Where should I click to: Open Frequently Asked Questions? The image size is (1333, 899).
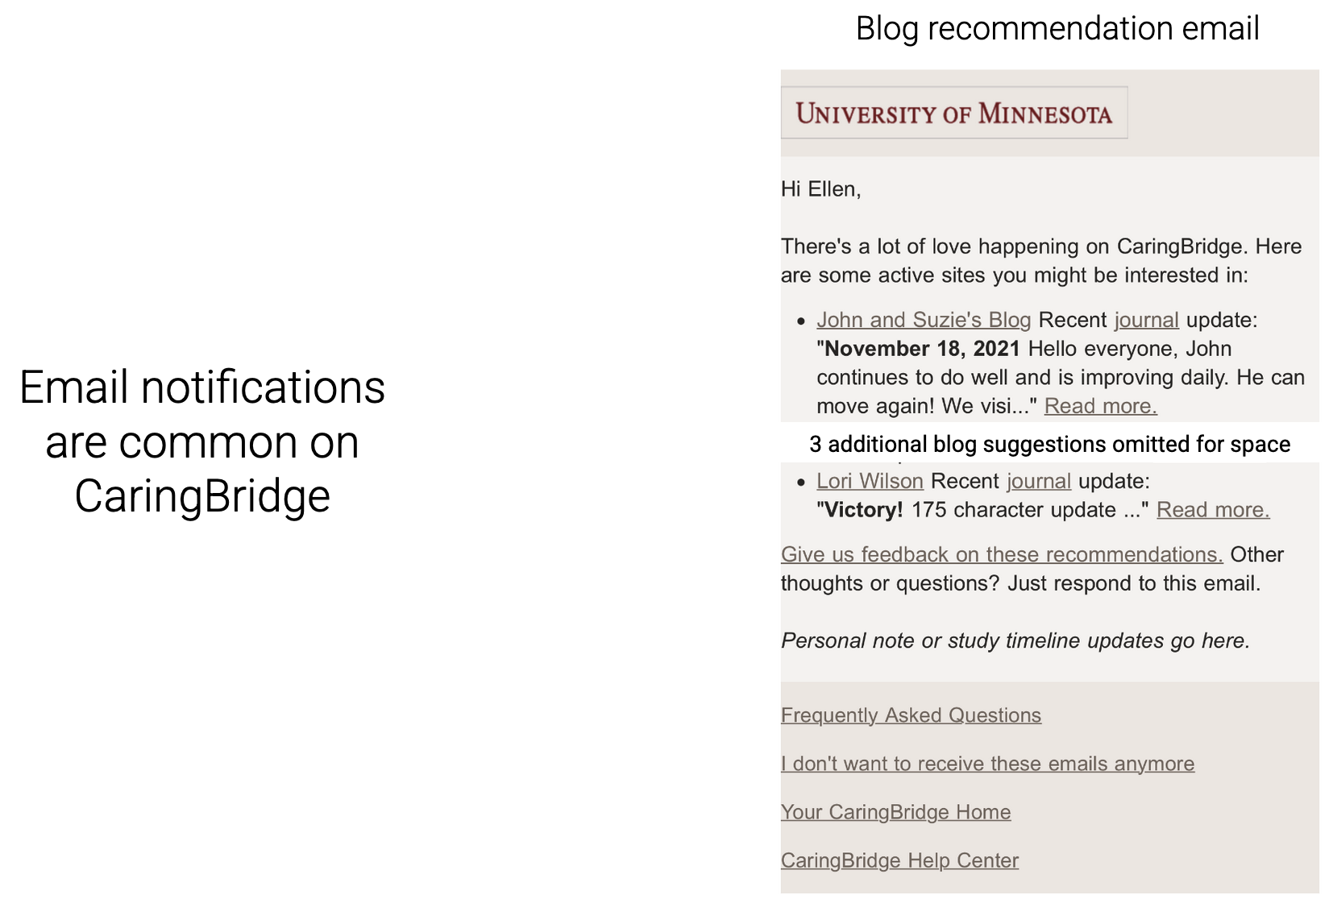(x=911, y=715)
